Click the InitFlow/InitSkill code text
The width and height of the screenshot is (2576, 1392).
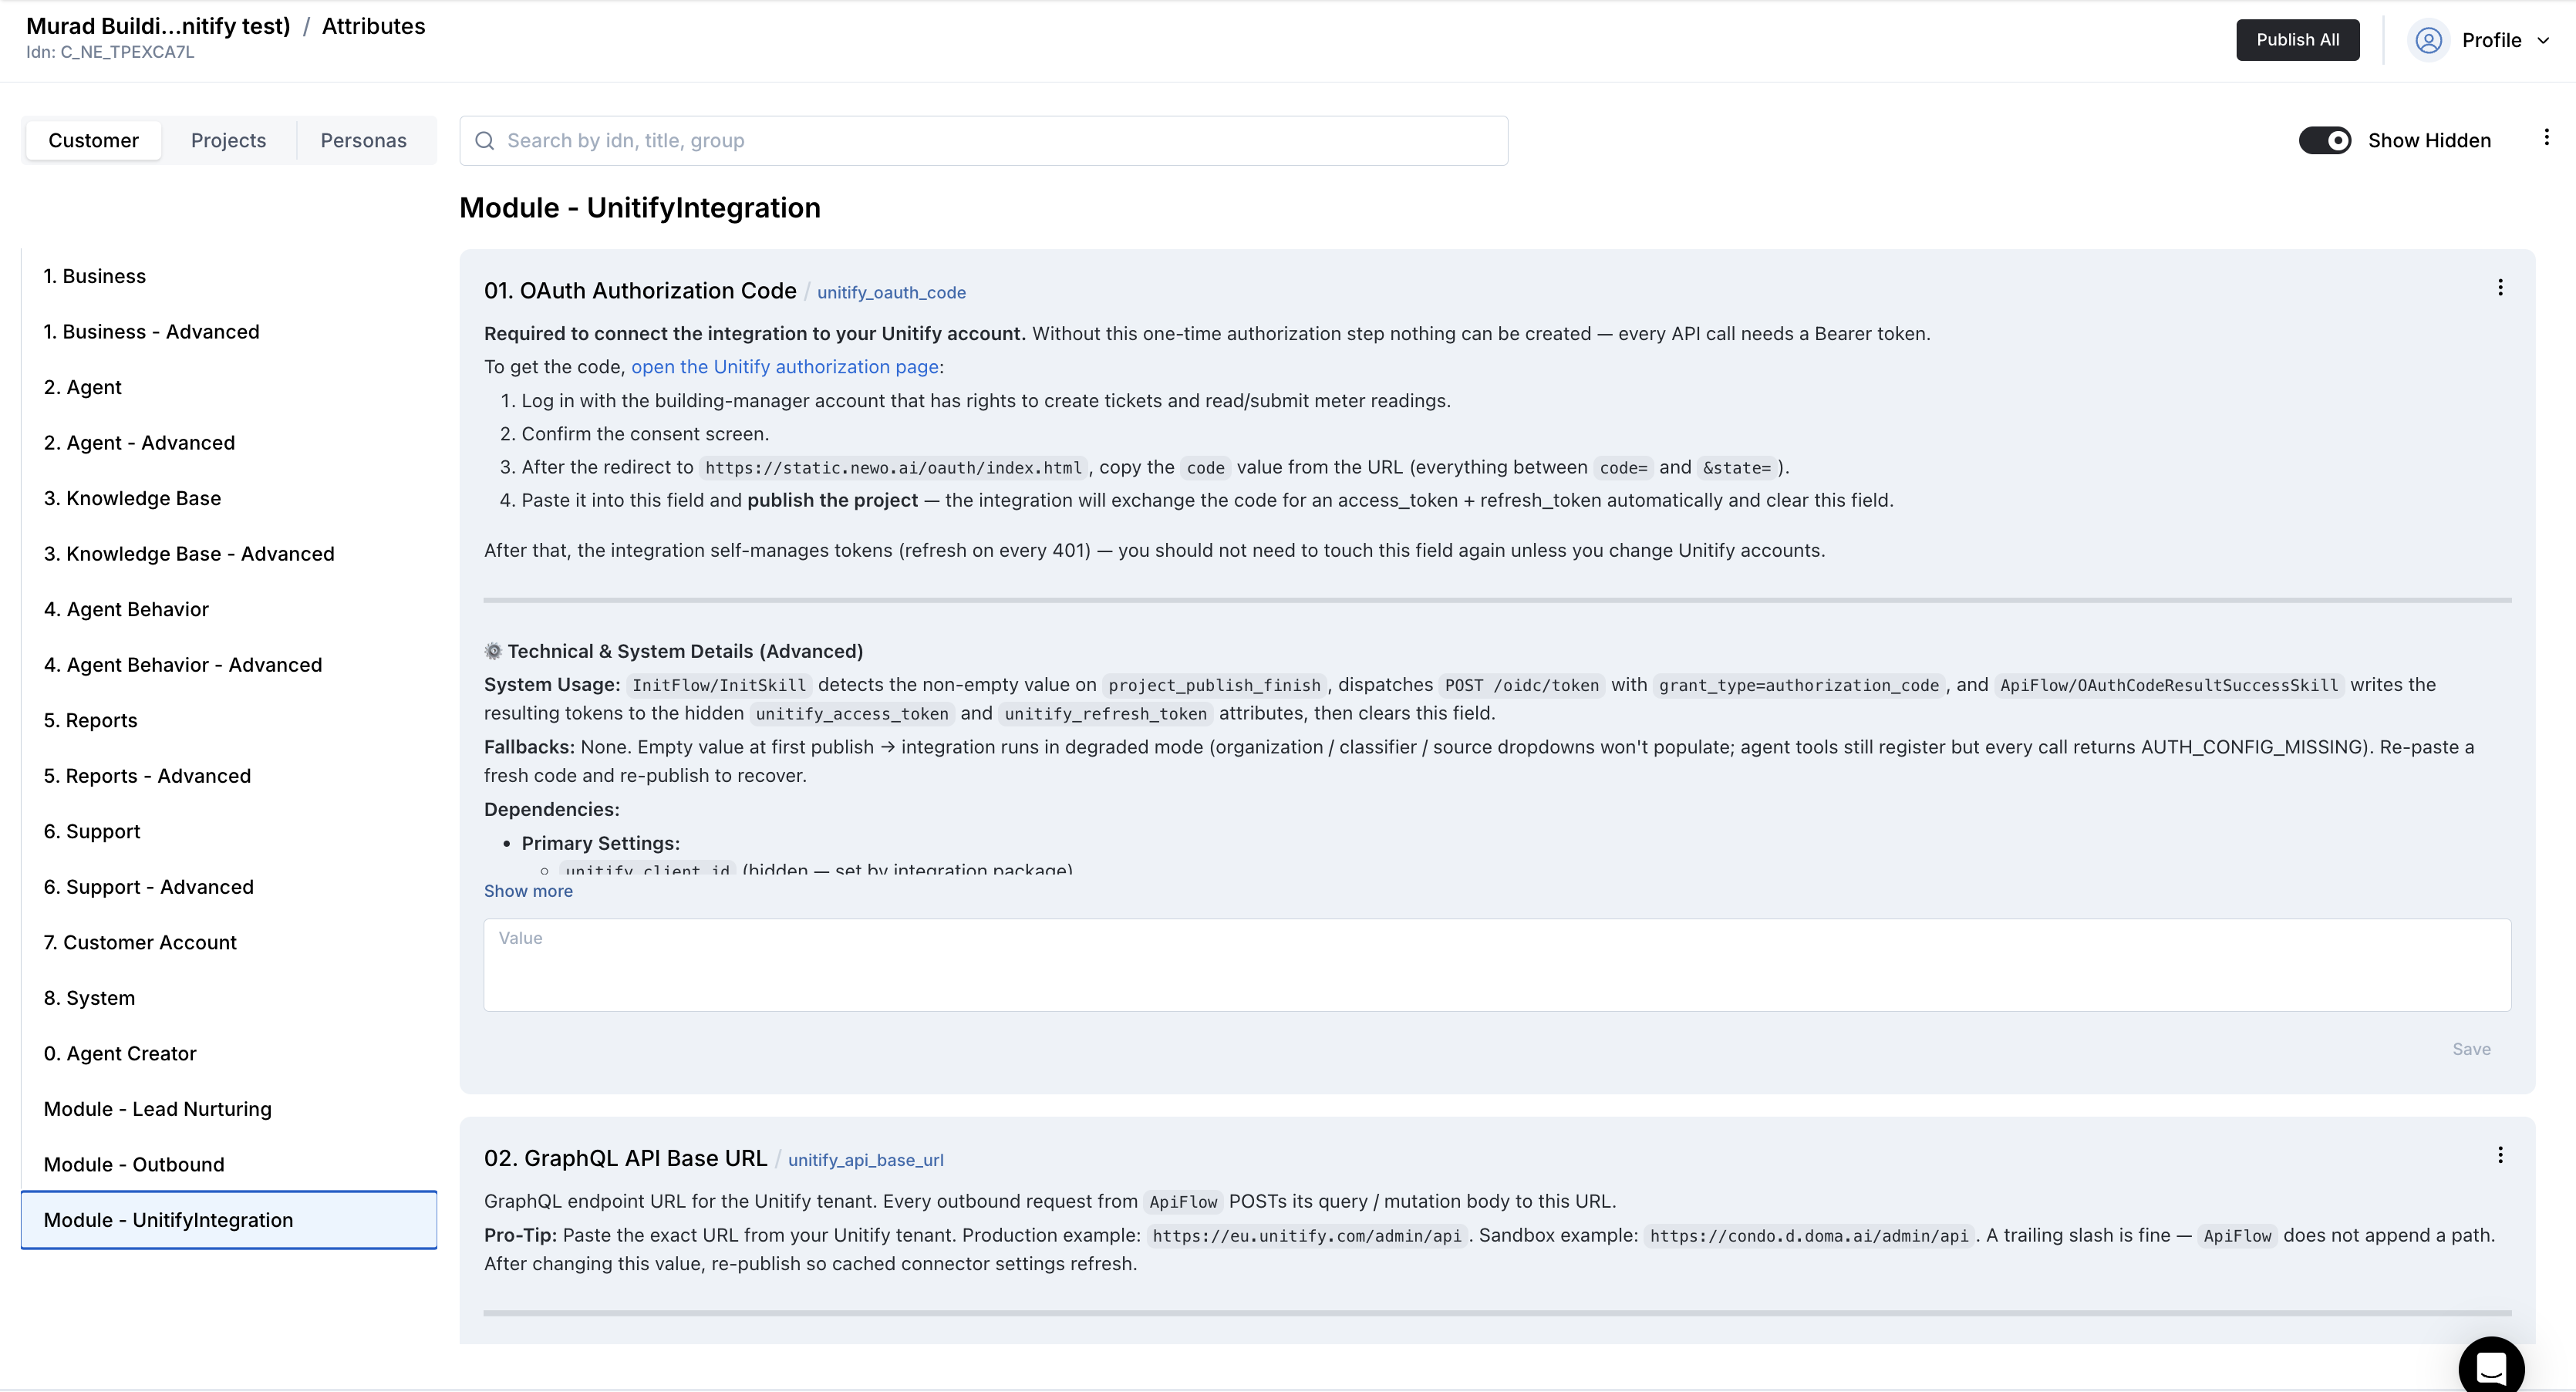click(x=718, y=686)
